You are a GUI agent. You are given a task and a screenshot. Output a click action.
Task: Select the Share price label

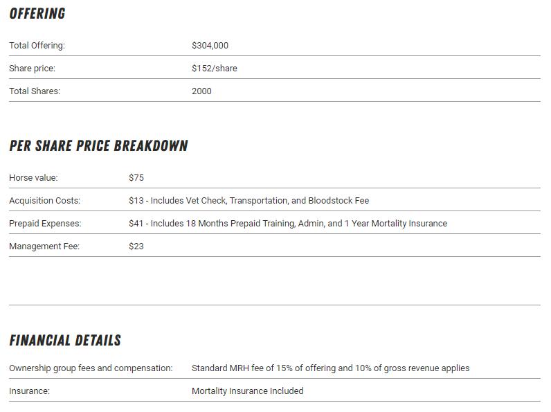click(32, 69)
